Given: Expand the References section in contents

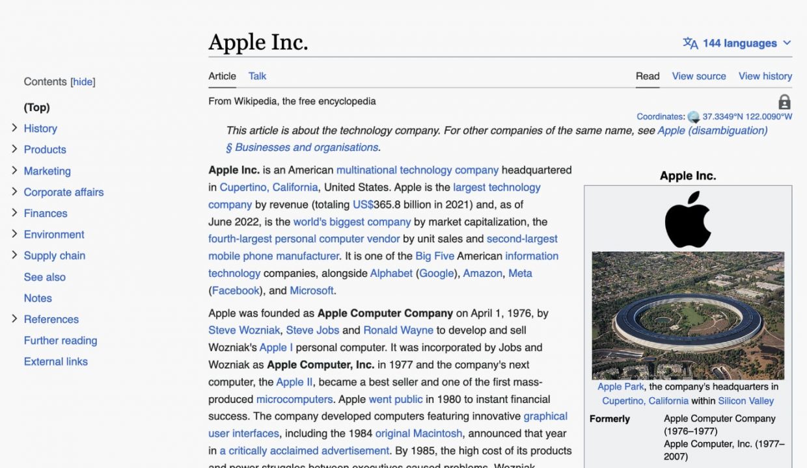Looking at the screenshot, I should (x=14, y=318).
